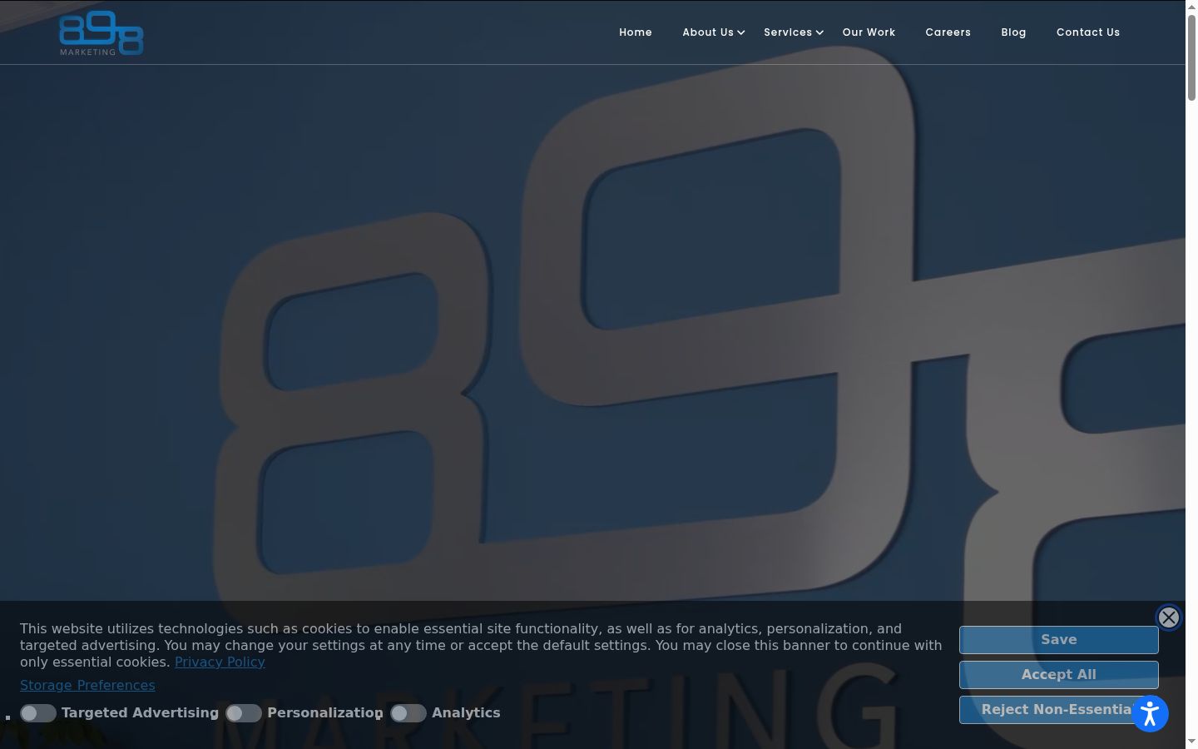This screenshot has height=749, width=1198.
Task: Accept All cookies
Action: coord(1059,675)
